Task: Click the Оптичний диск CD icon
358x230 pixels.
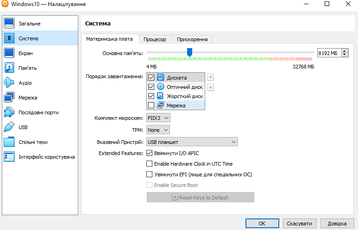Action: pos(161,87)
